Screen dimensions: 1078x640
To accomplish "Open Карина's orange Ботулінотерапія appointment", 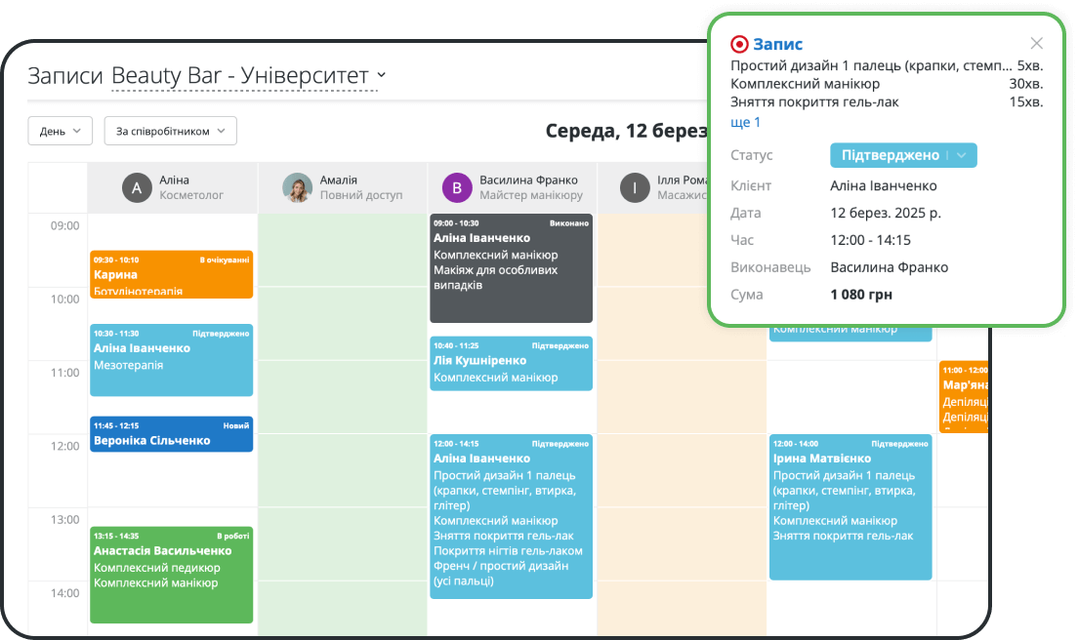I will [x=171, y=274].
